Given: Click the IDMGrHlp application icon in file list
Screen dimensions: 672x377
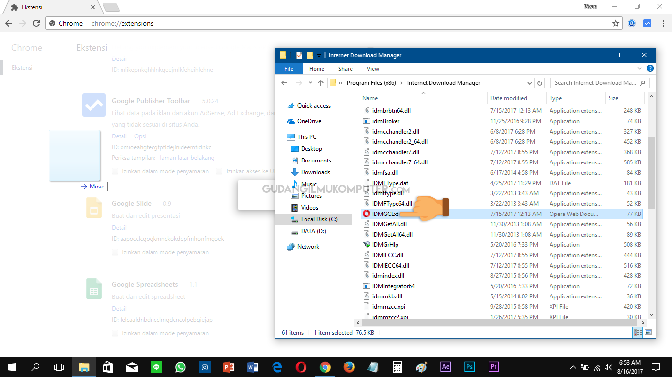Looking at the screenshot, I should (x=367, y=245).
